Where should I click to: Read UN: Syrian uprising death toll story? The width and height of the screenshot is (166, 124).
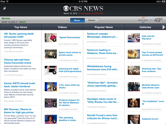pyautogui.click(x=19, y=35)
